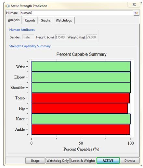This screenshot has width=143, height=168.
Task: Click the Usage button
Action: click(x=35, y=160)
